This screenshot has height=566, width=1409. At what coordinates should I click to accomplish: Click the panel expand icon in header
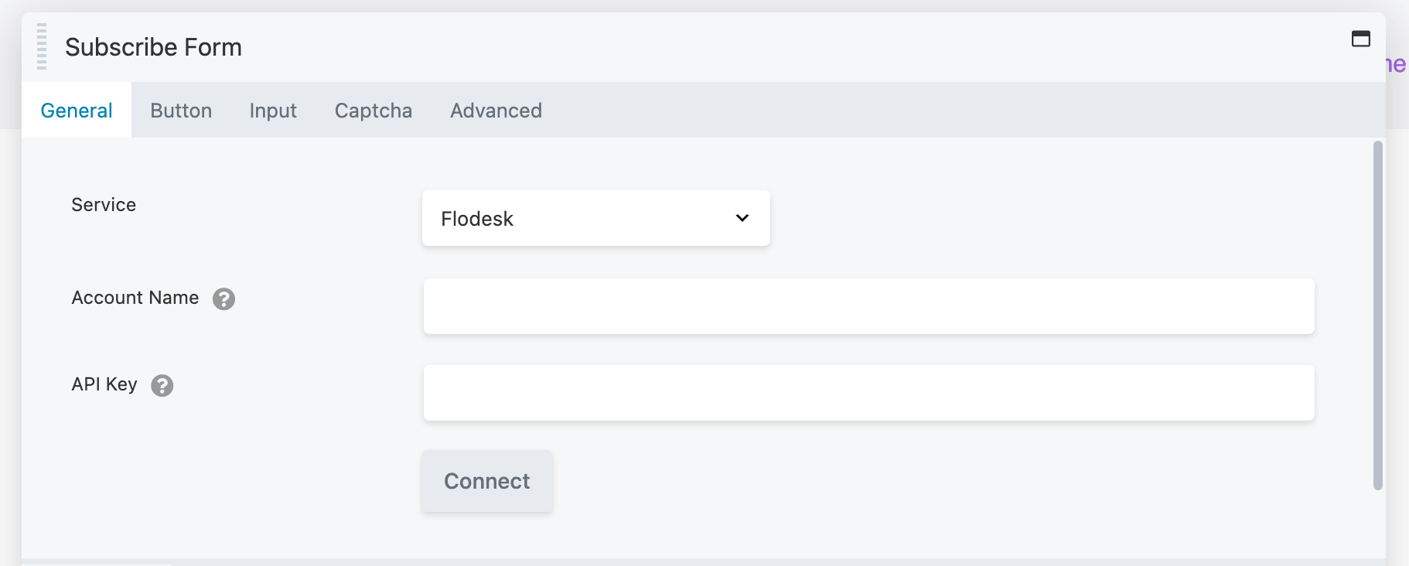(1360, 39)
